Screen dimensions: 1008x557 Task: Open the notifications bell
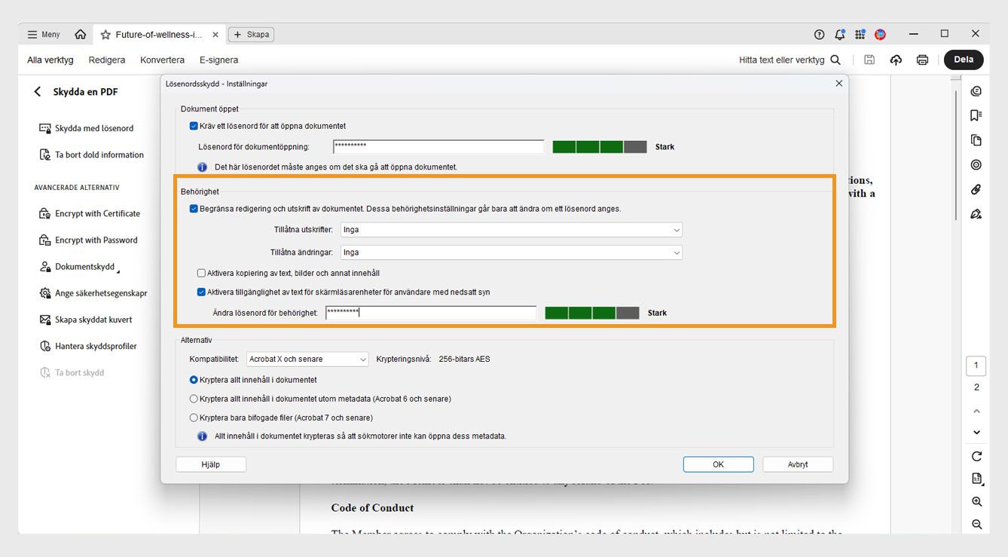840,35
